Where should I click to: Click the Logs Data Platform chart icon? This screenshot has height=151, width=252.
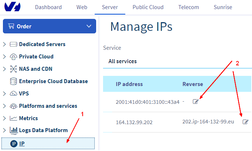pyautogui.click(x=13, y=130)
